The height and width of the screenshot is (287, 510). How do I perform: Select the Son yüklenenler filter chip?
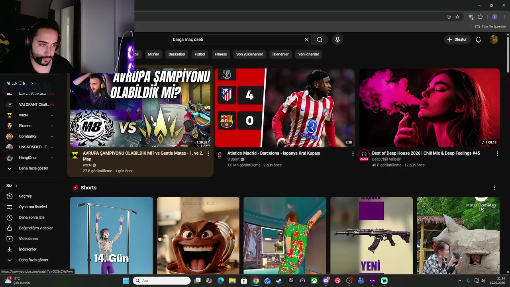click(x=250, y=54)
